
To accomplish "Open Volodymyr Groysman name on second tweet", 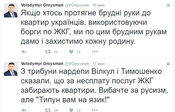I will (42, 64).
